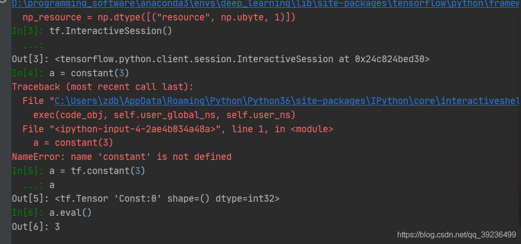
Task: Click the red indented 'a = constant(3)' traceback line
Action: click(x=73, y=143)
